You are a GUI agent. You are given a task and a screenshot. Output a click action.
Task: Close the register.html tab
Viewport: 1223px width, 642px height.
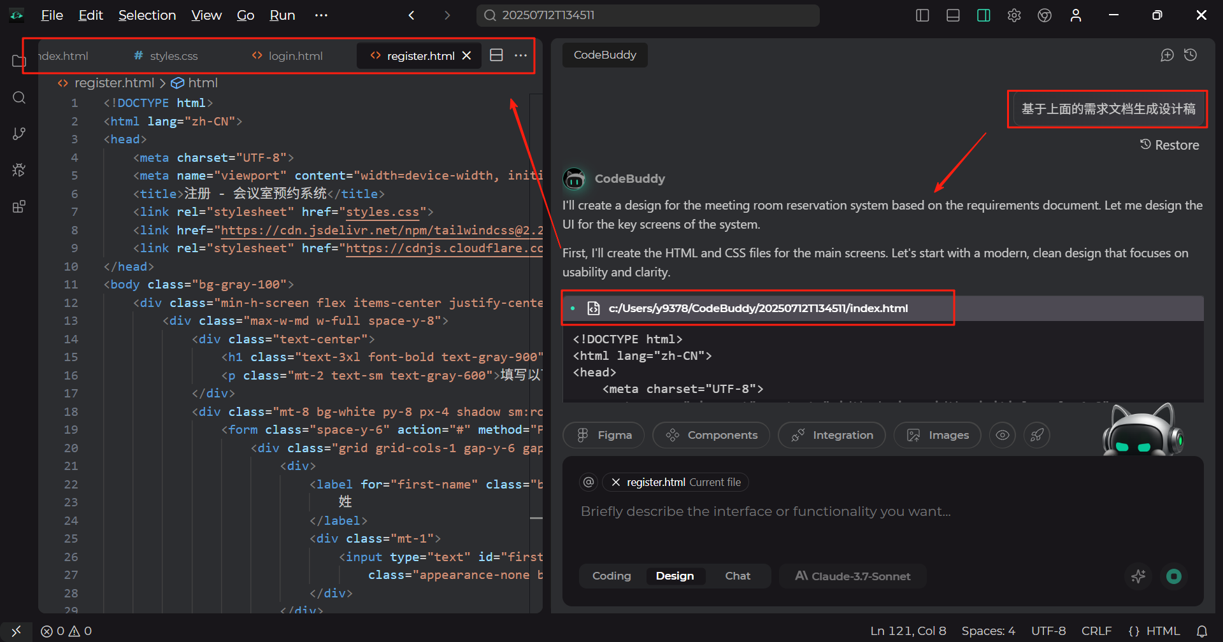click(467, 56)
